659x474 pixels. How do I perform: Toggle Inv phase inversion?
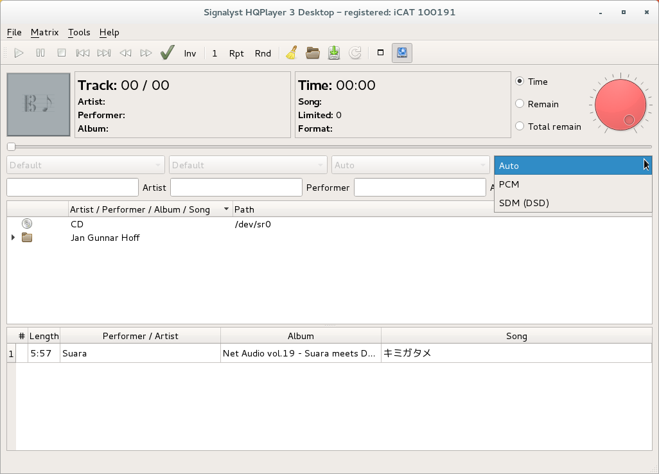pyautogui.click(x=190, y=53)
